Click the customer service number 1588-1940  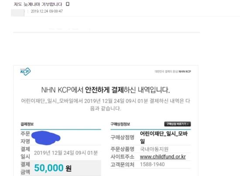(x=152, y=164)
